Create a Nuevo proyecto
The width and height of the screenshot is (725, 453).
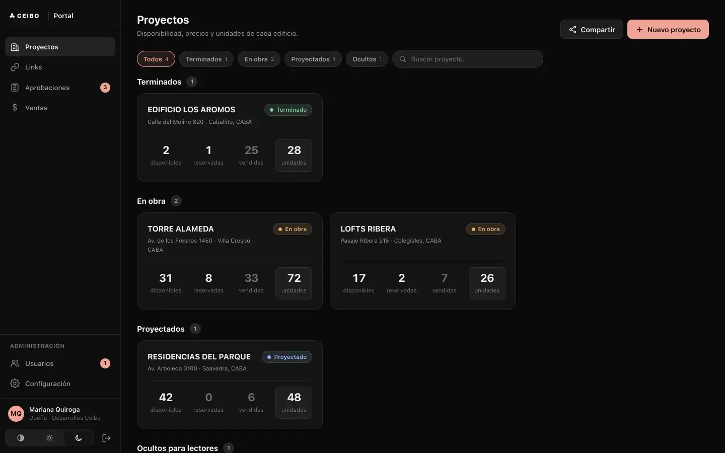tap(668, 29)
